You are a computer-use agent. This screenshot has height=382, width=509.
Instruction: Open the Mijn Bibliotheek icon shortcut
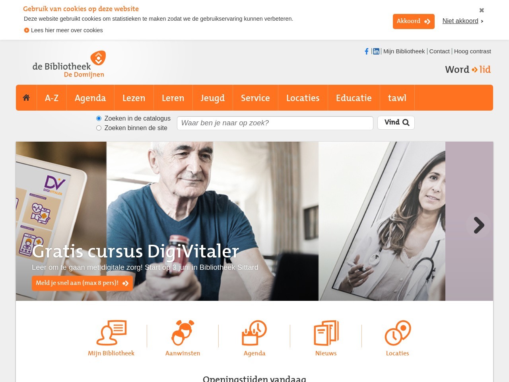click(x=111, y=333)
